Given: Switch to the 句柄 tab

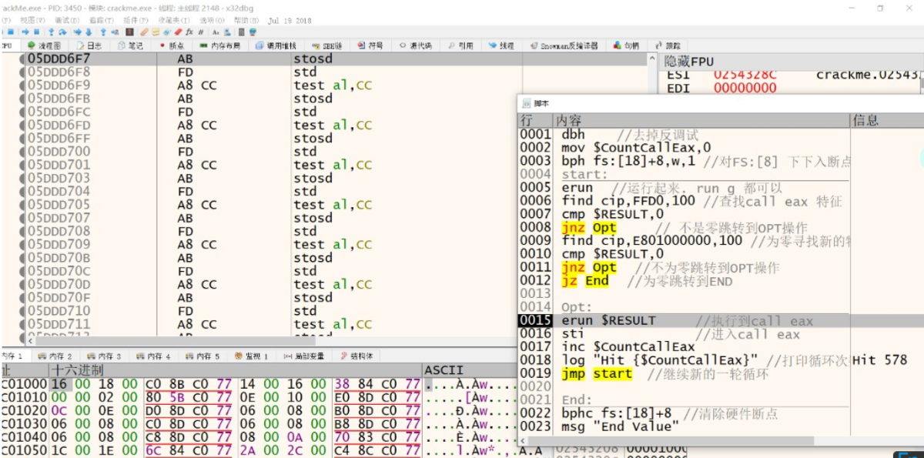Looking at the screenshot, I should 626,46.
